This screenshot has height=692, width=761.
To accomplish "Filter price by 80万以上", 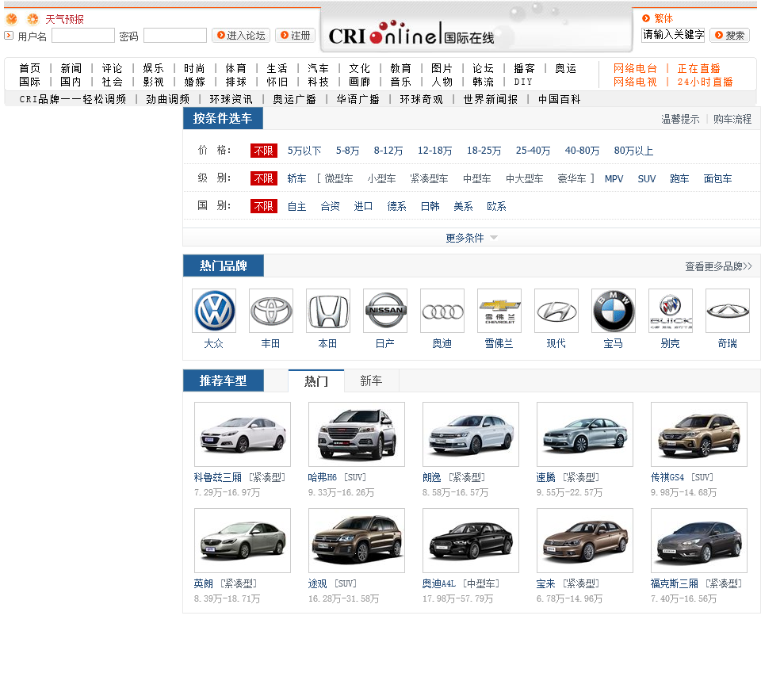I will [x=633, y=151].
